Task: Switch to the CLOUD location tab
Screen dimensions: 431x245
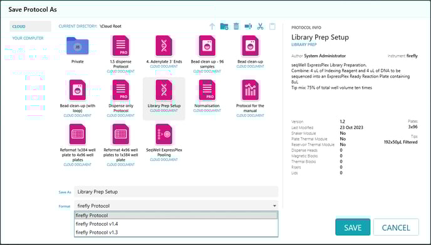Action: coord(30,26)
